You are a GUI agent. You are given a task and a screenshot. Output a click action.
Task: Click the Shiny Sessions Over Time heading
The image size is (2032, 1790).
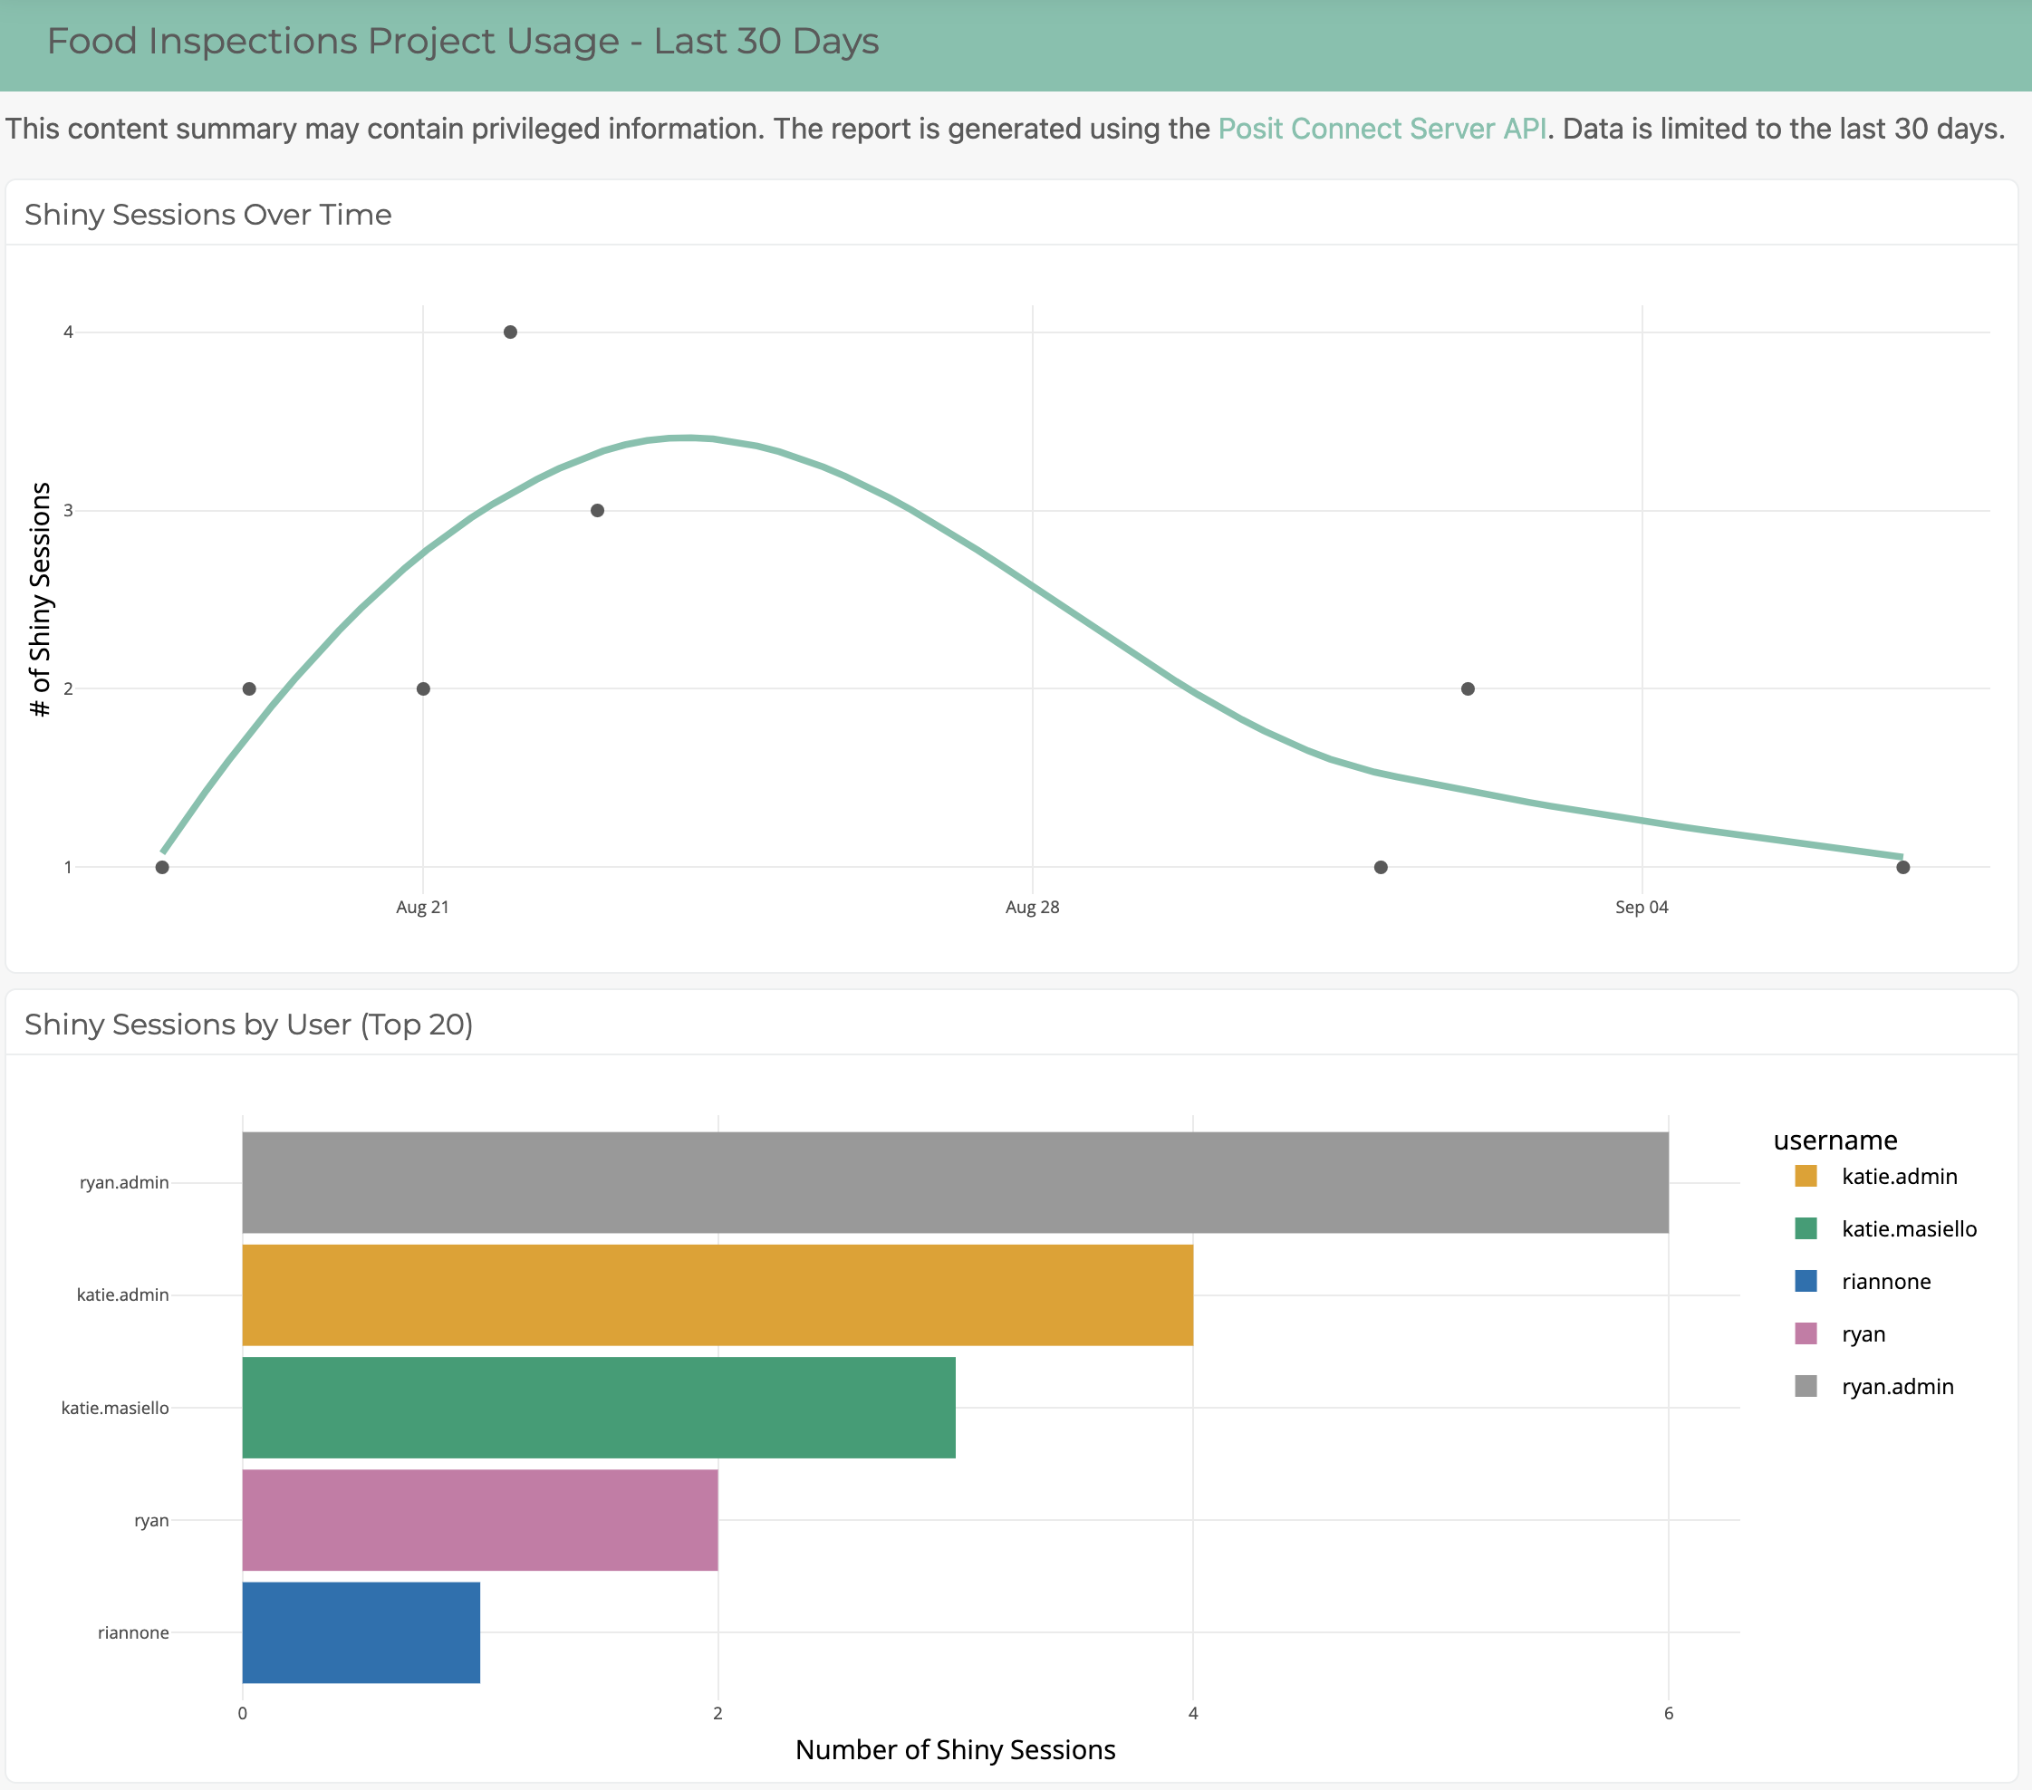point(207,215)
